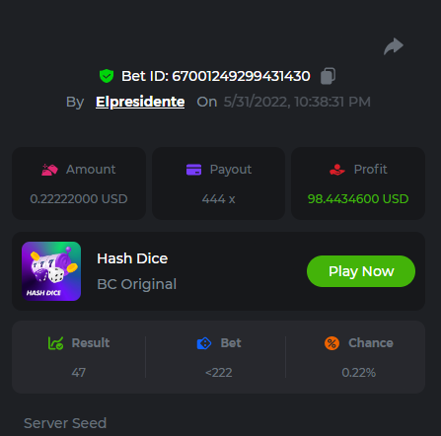Select the Bet ID number text

click(x=241, y=76)
